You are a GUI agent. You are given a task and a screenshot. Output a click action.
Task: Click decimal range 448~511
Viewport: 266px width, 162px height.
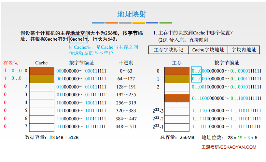coord(126,127)
